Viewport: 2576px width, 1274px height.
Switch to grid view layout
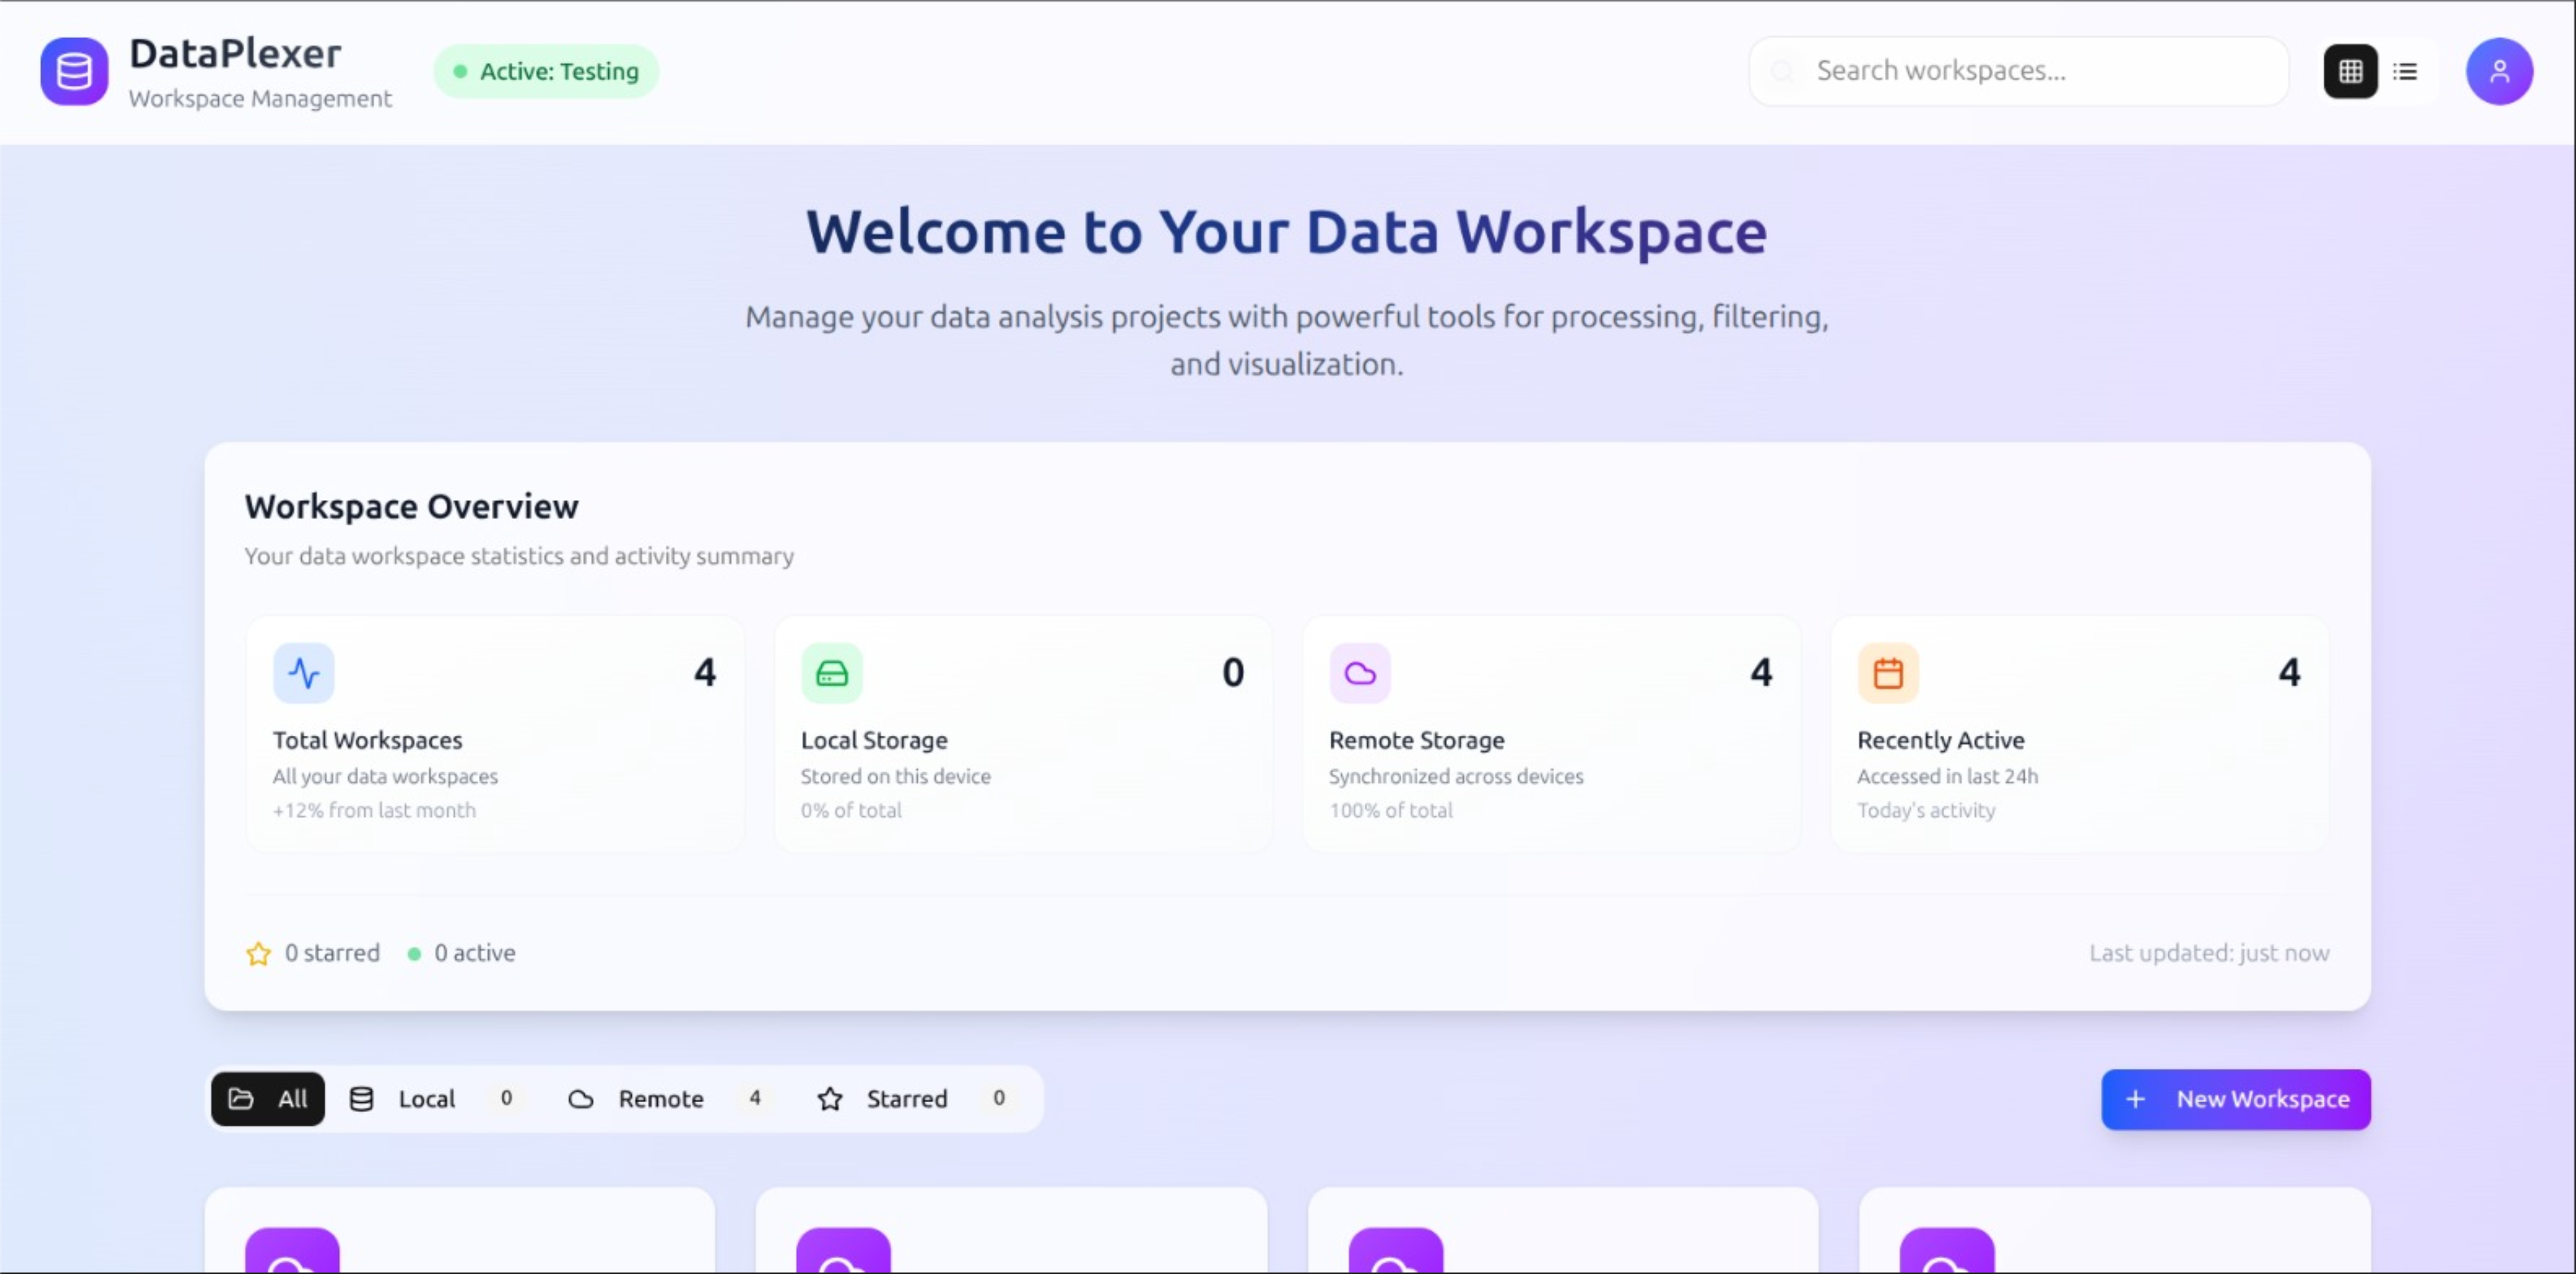(x=2350, y=71)
